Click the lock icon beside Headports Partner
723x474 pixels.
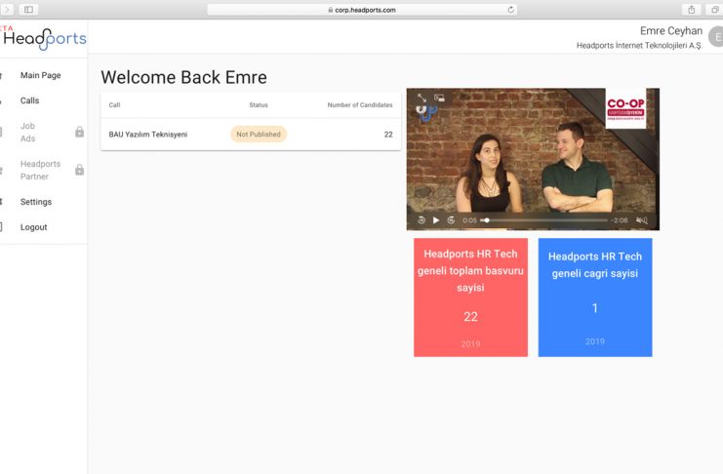point(79,170)
